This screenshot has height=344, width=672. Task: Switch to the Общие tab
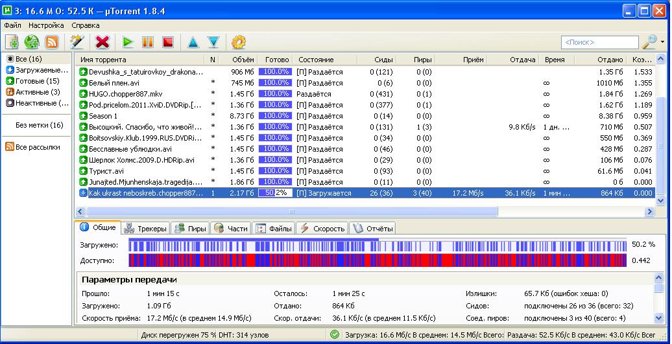point(98,227)
